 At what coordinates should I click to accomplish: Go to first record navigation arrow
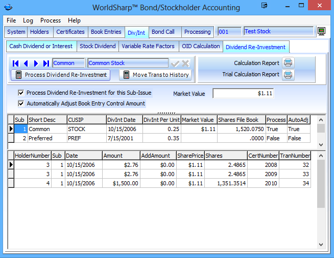click(x=16, y=63)
